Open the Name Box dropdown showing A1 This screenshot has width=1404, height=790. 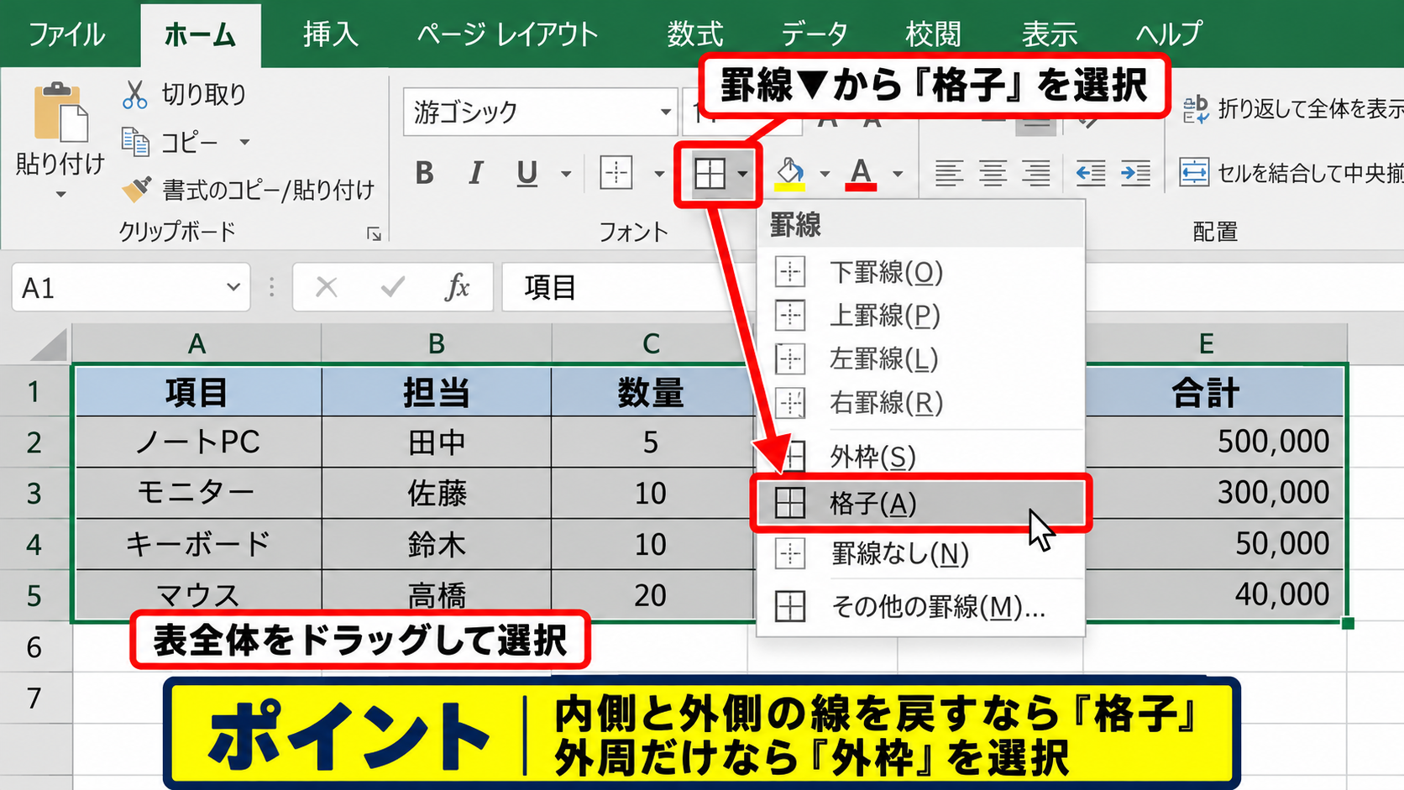(233, 287)
